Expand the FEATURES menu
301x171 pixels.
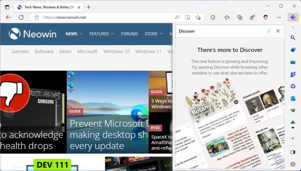[x=101, y=34]
